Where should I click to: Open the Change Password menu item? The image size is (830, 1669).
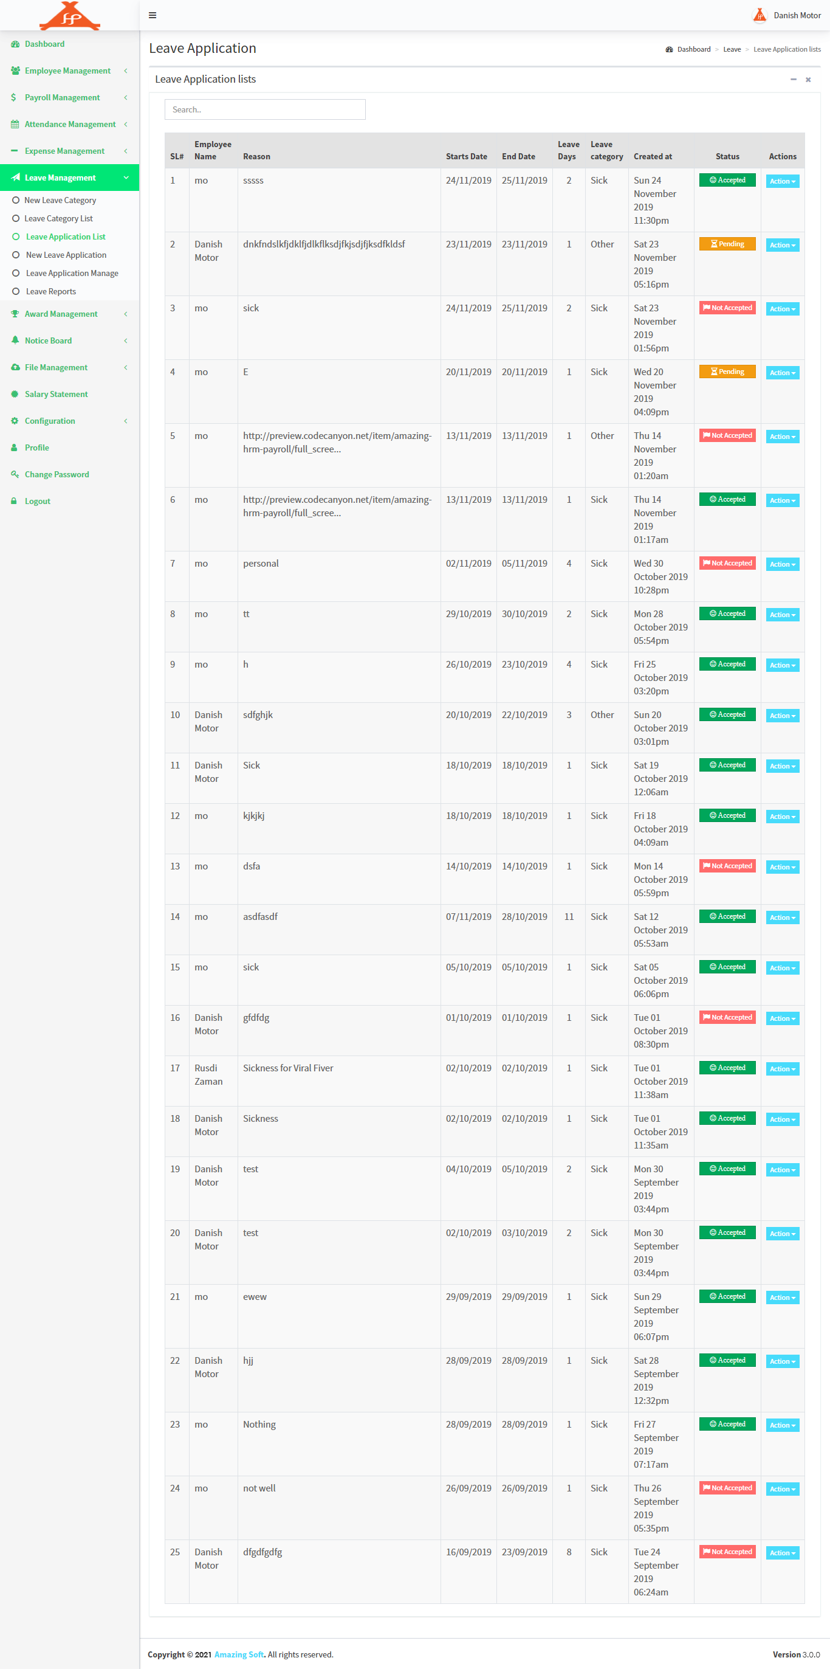[57, 474]
